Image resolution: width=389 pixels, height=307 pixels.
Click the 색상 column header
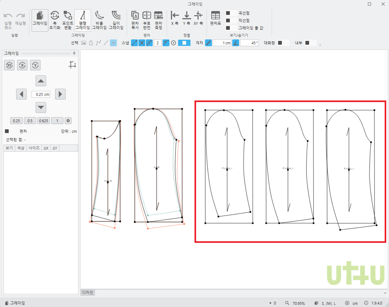(21, 148)
